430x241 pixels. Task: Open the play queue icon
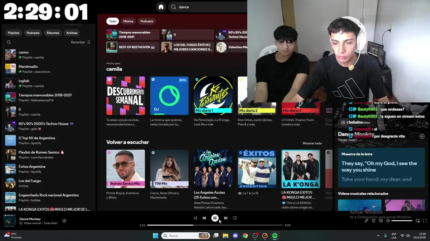click(x=374, y=221)
